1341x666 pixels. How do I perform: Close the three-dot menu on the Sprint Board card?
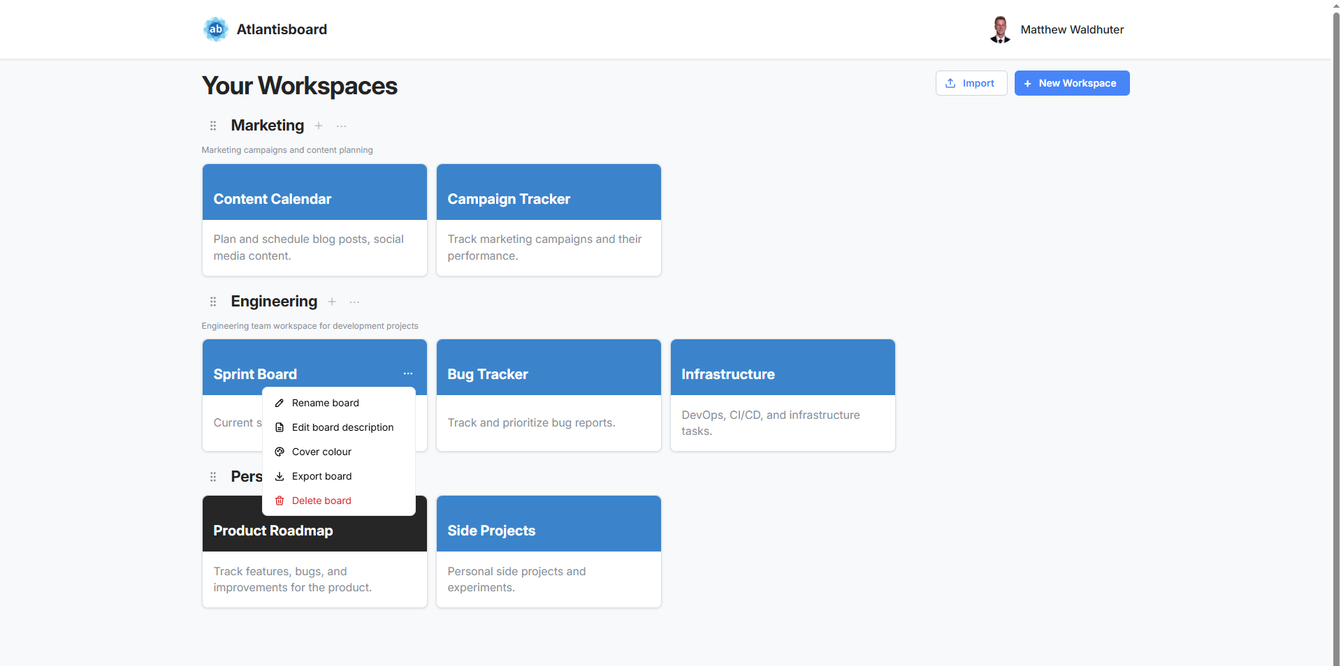(408, 373)
